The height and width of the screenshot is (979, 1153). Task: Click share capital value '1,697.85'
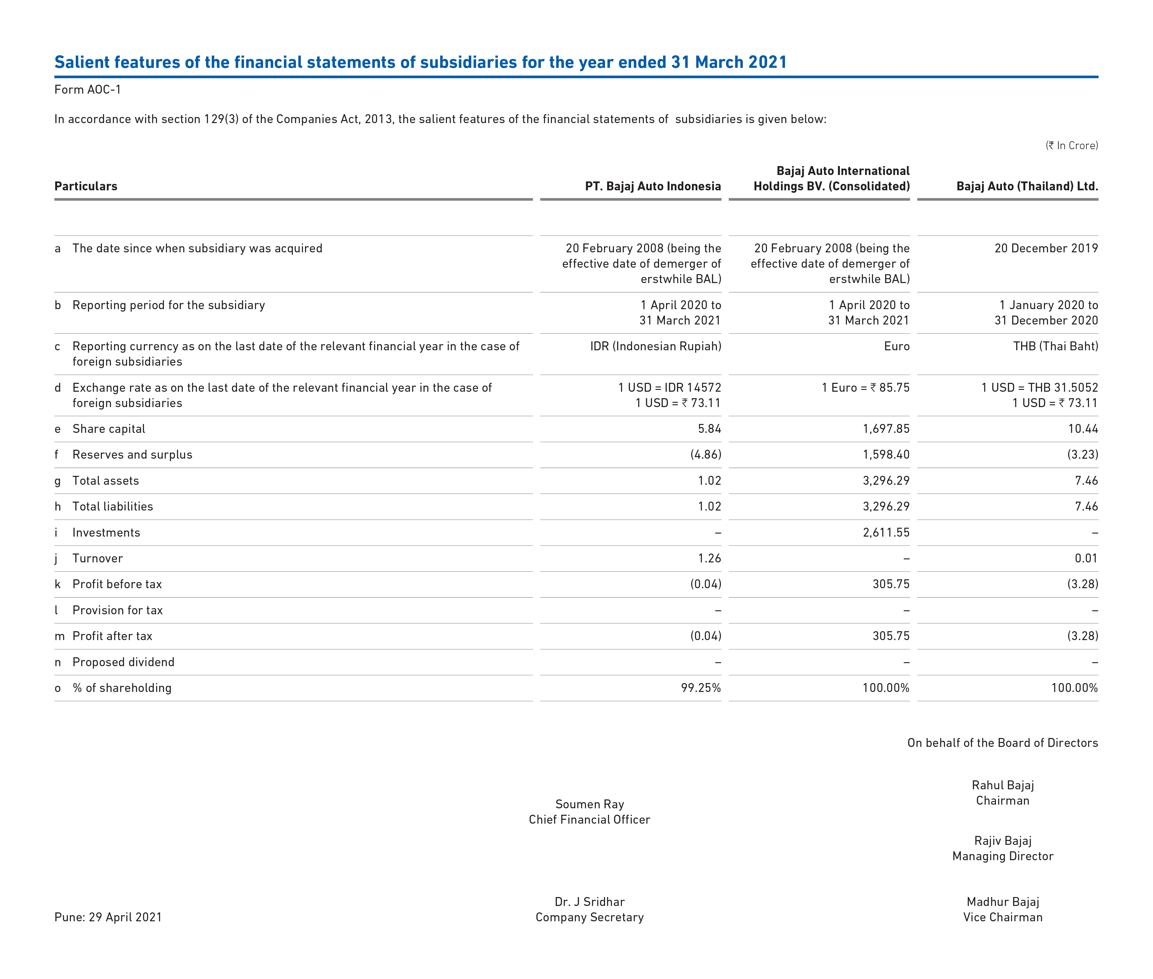[886, 429]
